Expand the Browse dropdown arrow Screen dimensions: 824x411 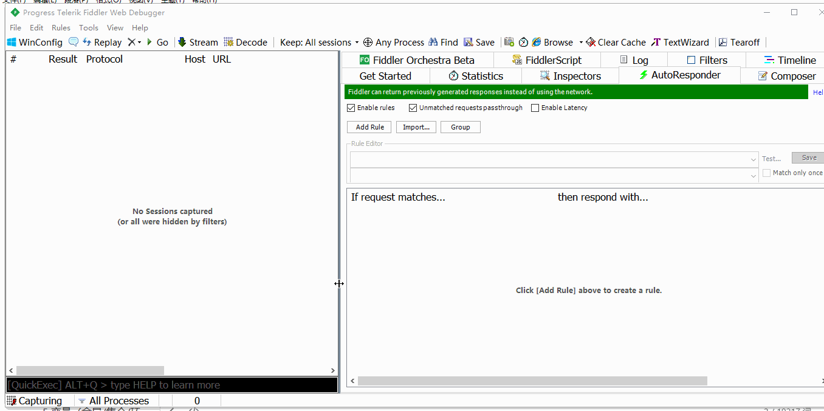581,43
